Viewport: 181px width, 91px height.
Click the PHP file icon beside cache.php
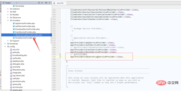pos(11,58)
